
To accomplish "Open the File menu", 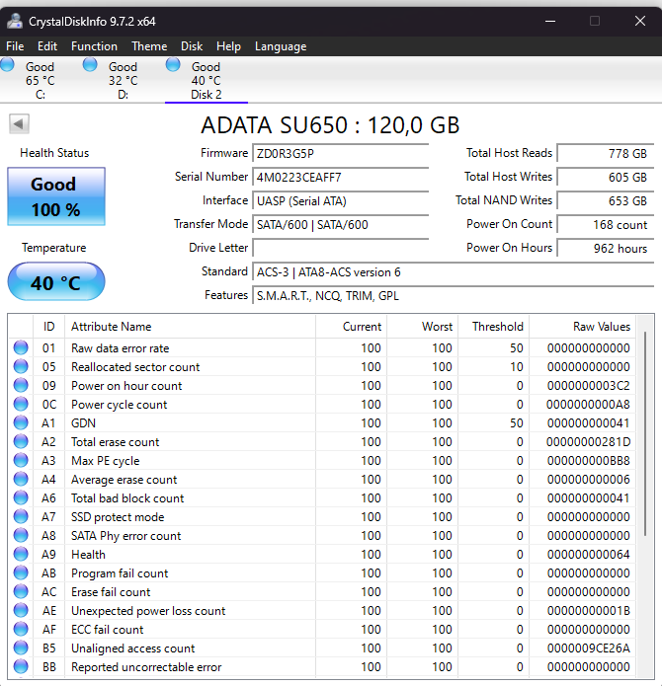I will (15, 46).
